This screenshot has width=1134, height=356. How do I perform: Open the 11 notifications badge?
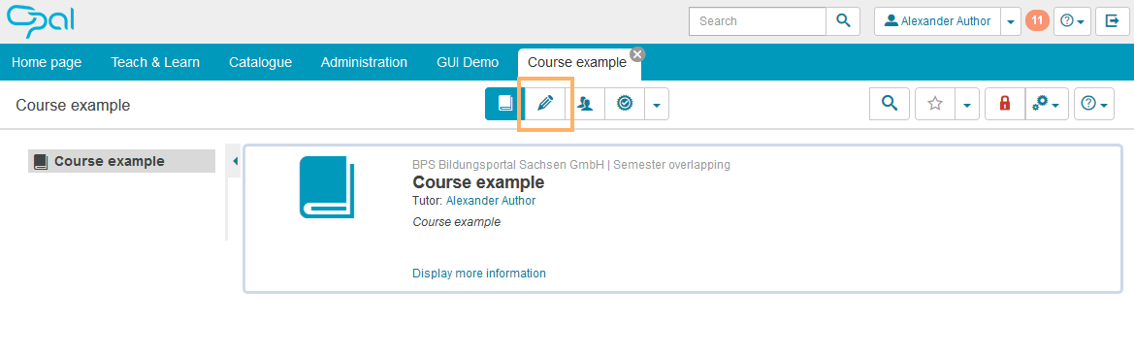(x=1037, y=21)
